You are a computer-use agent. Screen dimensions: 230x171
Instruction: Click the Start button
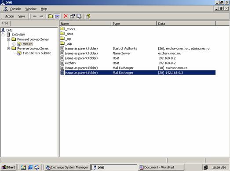point(8,167)
